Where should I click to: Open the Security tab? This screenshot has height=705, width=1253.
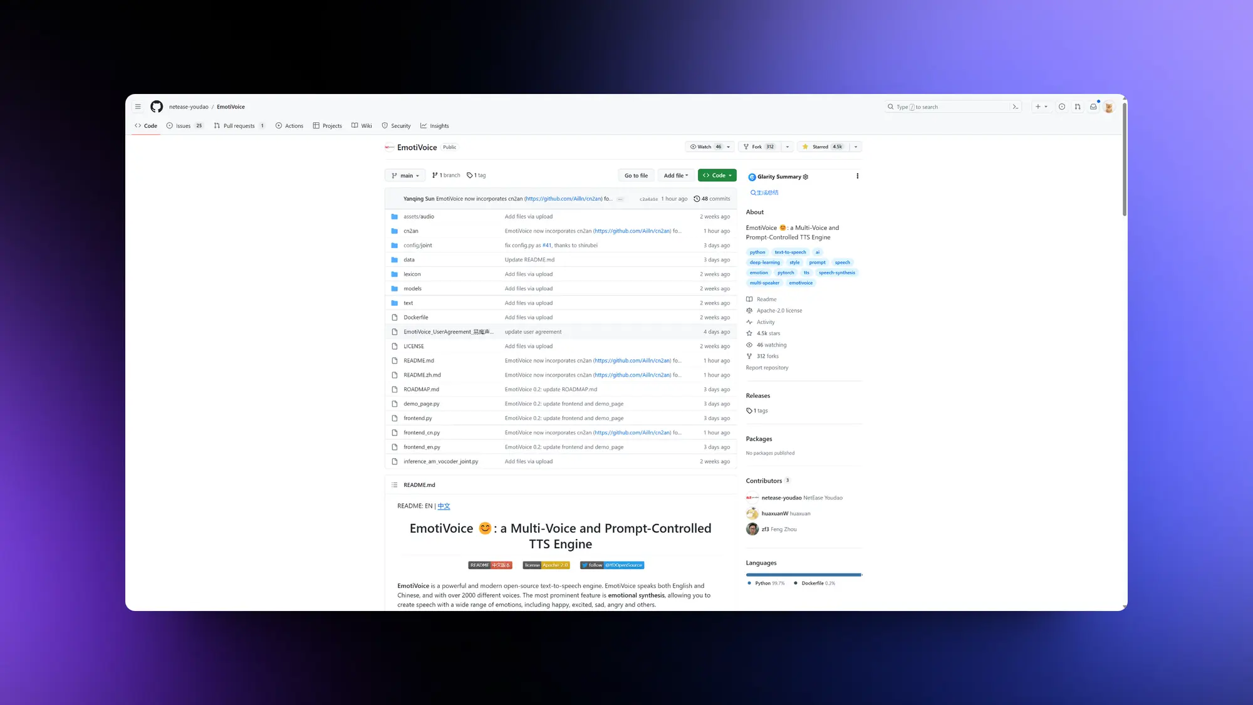tap(397, 126)
